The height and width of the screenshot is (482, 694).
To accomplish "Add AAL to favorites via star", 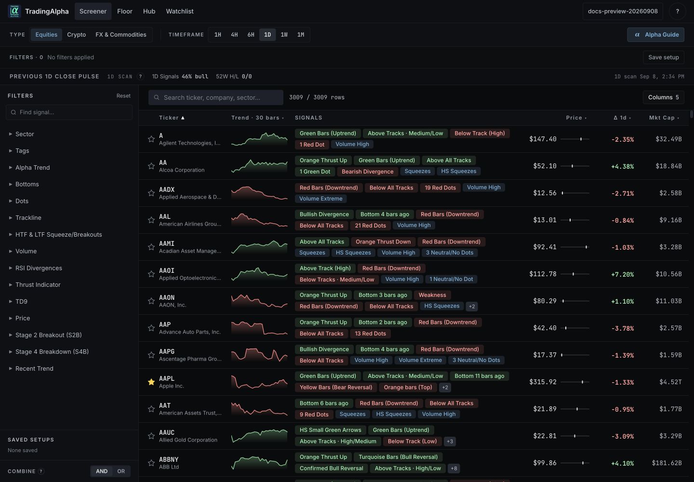I will coord(151,220).
